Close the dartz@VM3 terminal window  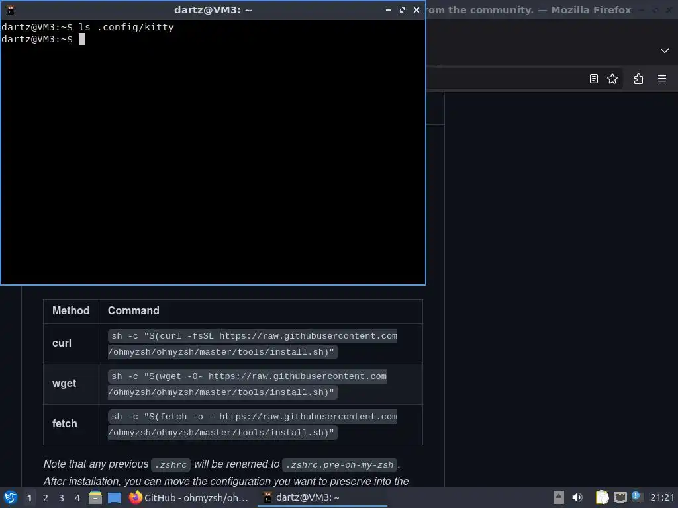pyautogui.click(x=416, y=9)
